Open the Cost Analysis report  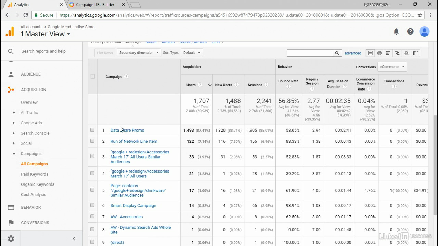click(x=33, y=194)
